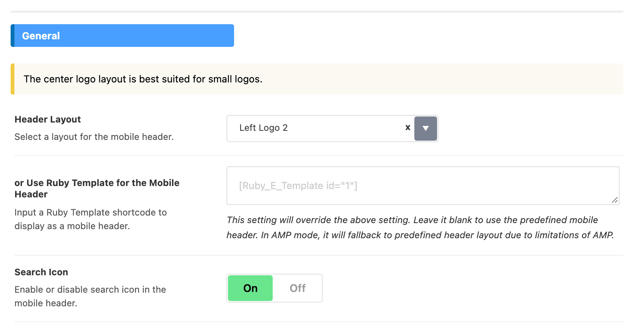The width and height of the screenshot is (634, 332).
Task: Open the Header Layout dropdown arrow
Action: [x=426, y=129]
